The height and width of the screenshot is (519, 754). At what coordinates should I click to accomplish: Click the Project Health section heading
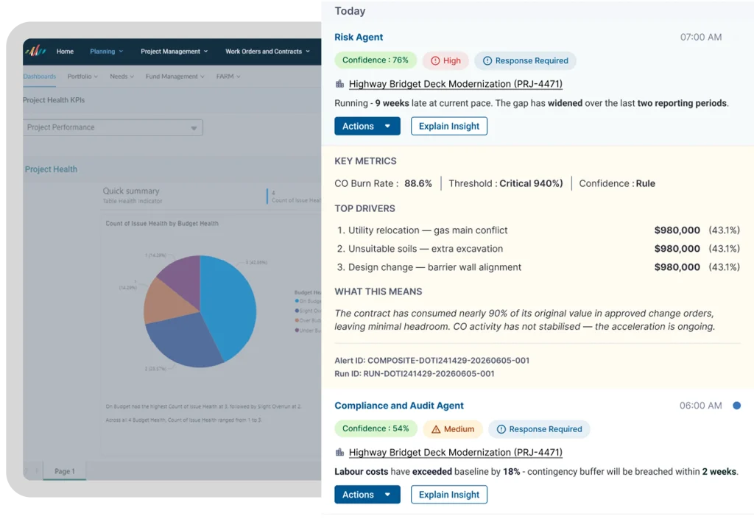click(x=51, y=169)
